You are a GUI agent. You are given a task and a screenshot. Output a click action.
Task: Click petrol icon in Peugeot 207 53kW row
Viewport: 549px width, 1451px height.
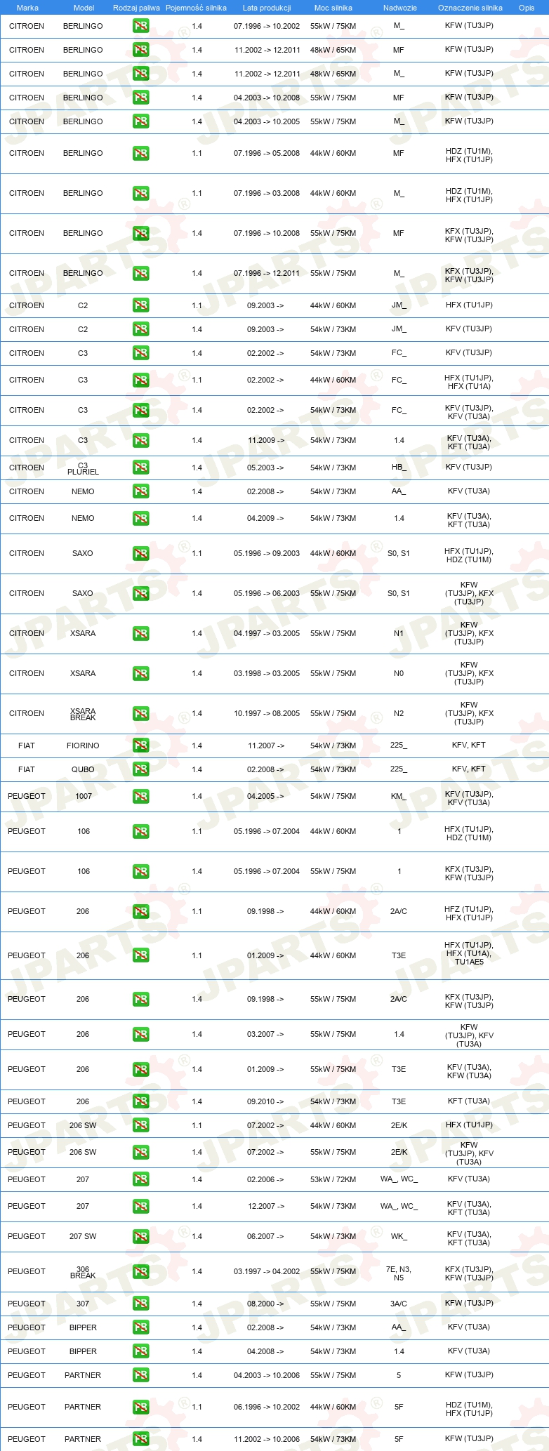click(x=140, y=1179)
